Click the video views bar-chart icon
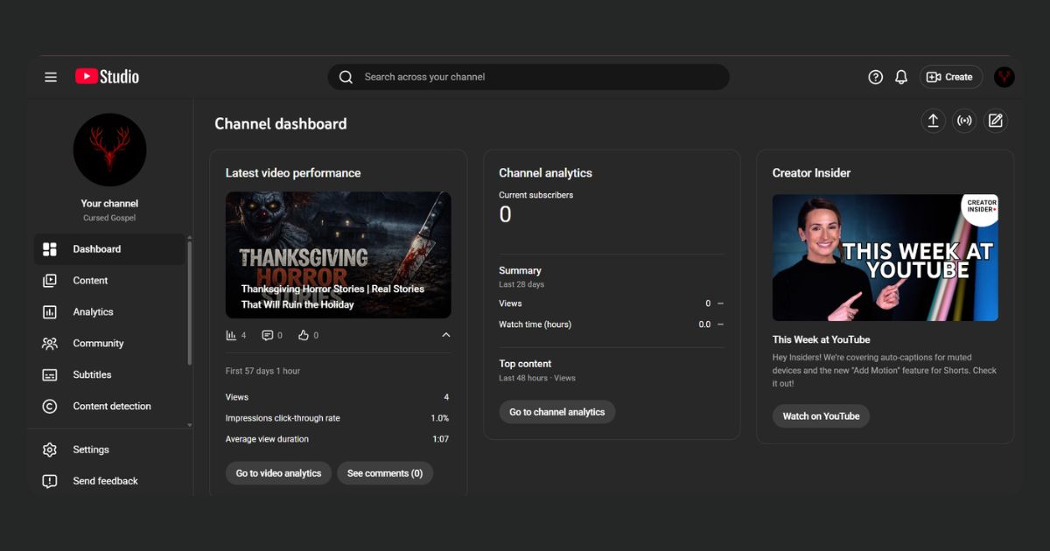Viewport: 1050px width, 551px height. (231, 335)
